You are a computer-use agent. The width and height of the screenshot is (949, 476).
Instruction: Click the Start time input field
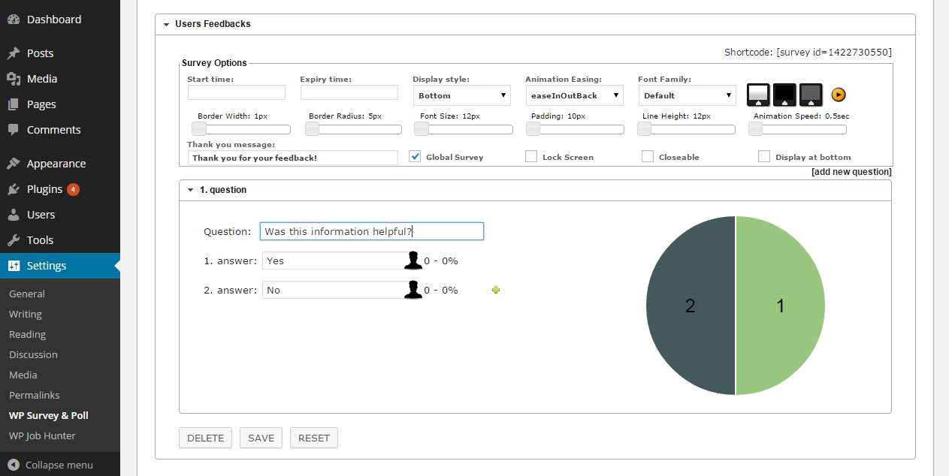(237, 92)
